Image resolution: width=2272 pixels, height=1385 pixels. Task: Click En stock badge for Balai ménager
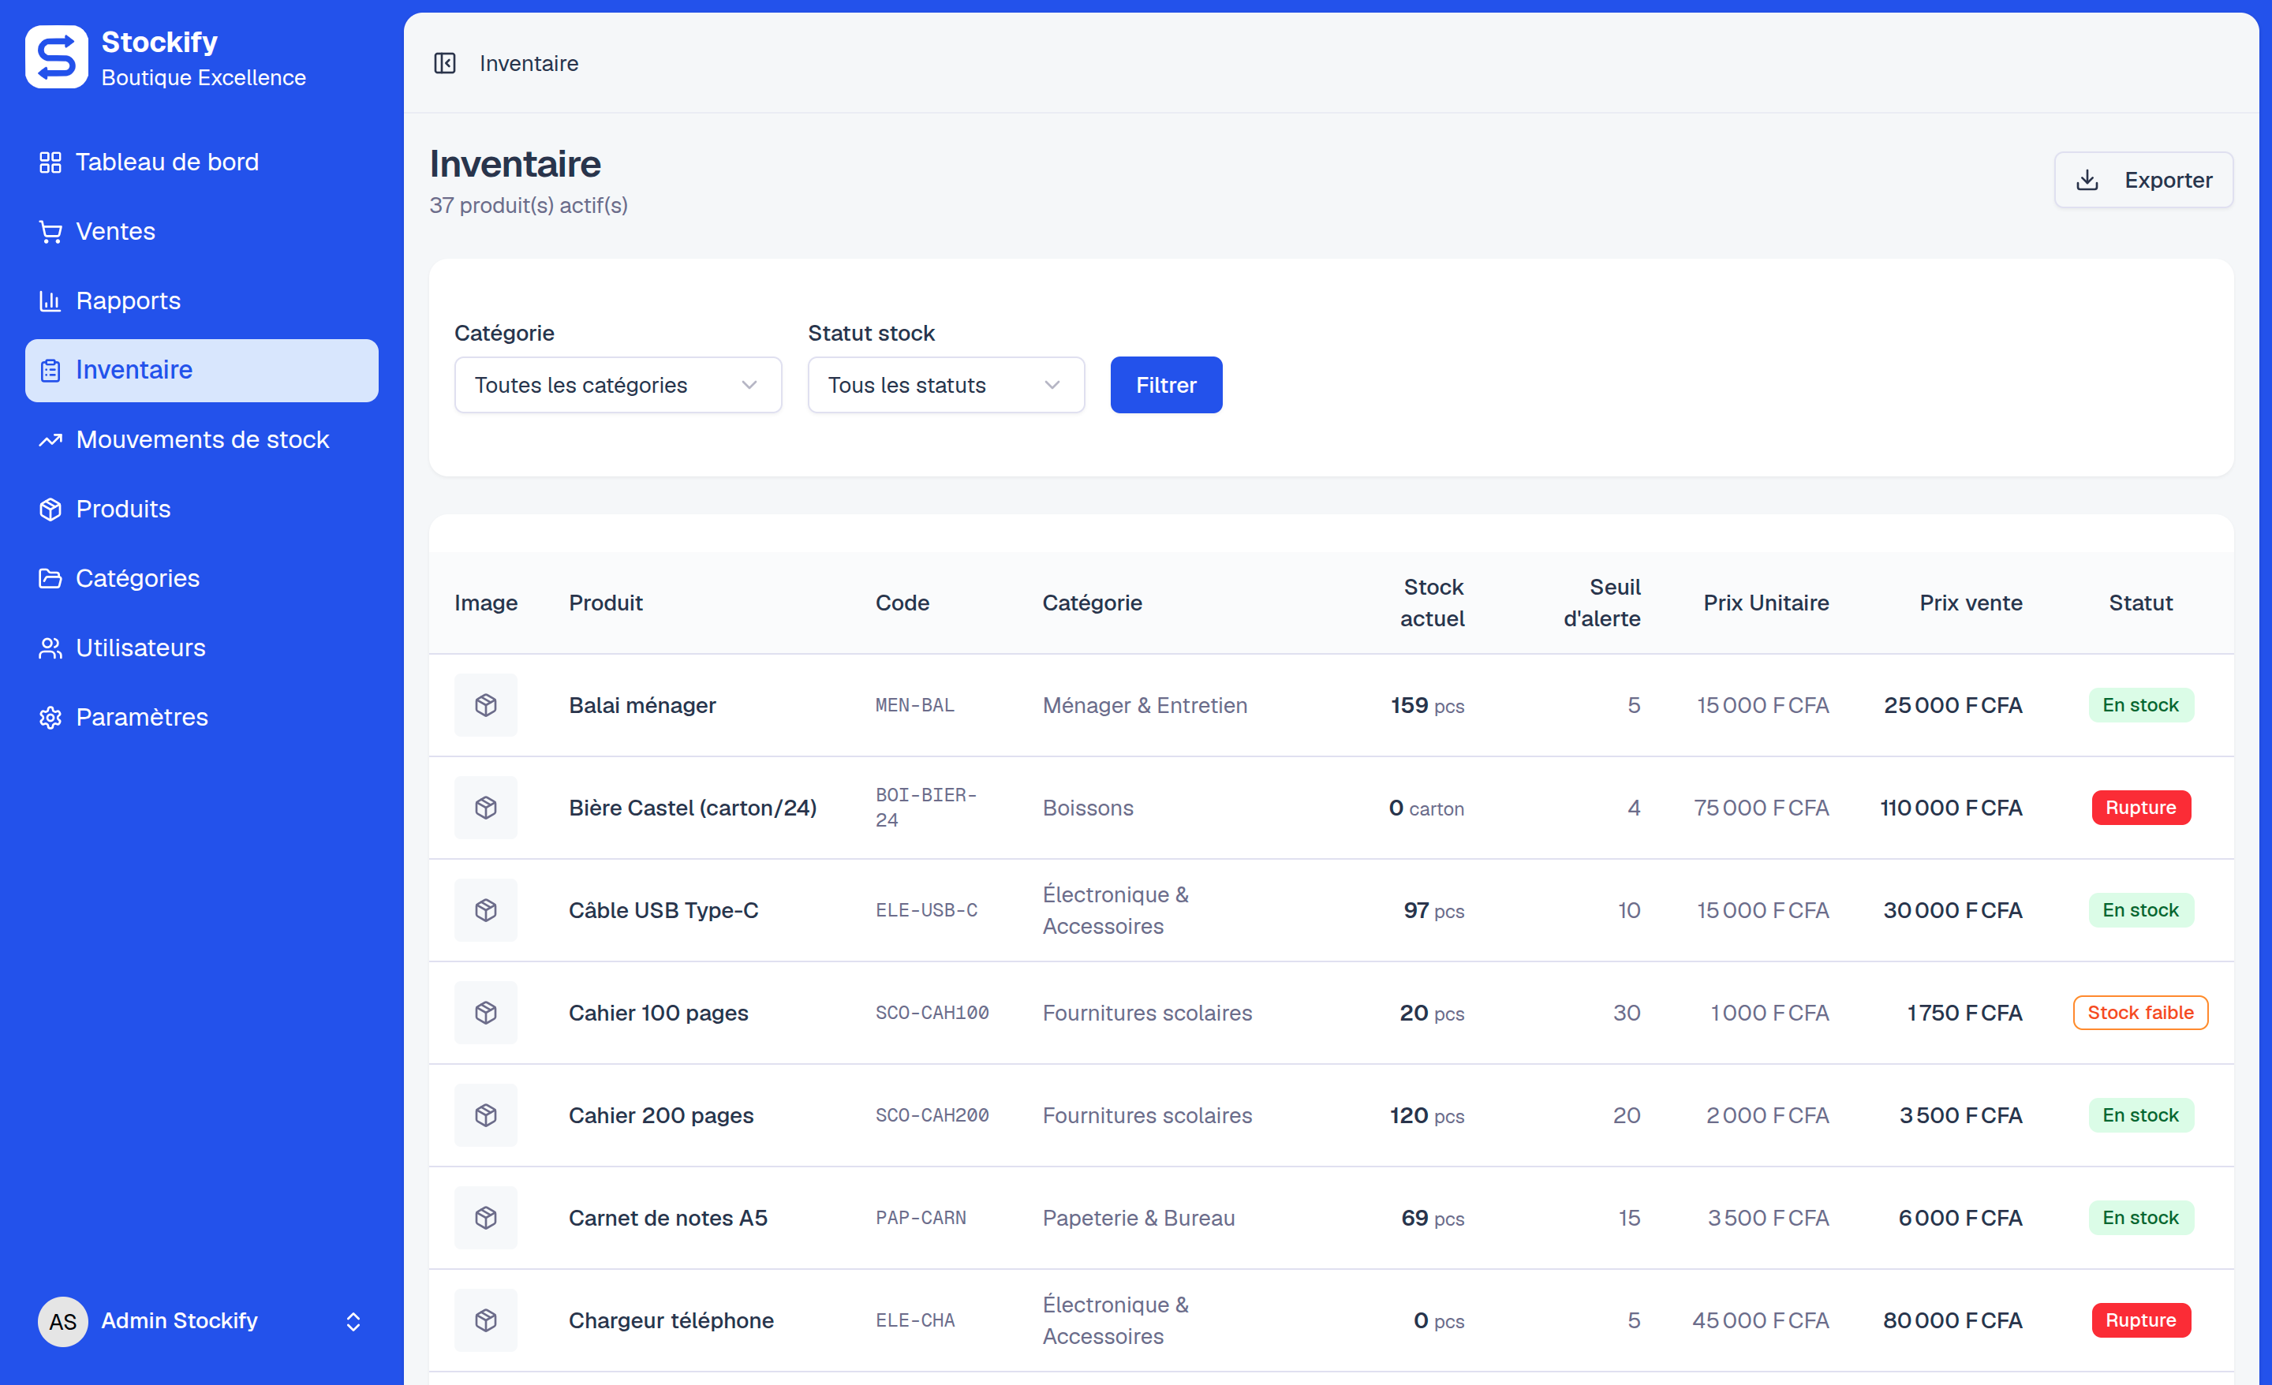coord(2140,705)
